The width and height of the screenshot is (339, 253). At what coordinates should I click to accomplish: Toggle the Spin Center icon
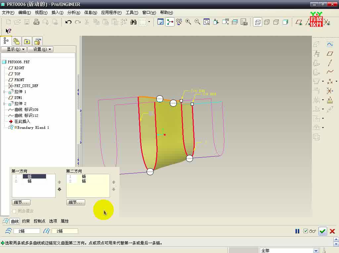pyautogui.click(x=170, y=22)
